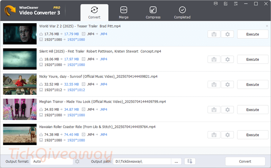Click Meghan Trainor Made You Look file name
The height and width of the screenshot is (168, 271).
[102, 102]
